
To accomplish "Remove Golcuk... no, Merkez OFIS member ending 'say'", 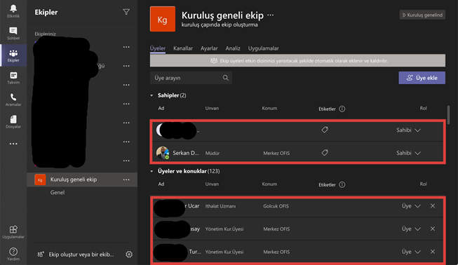I will 433,229.
